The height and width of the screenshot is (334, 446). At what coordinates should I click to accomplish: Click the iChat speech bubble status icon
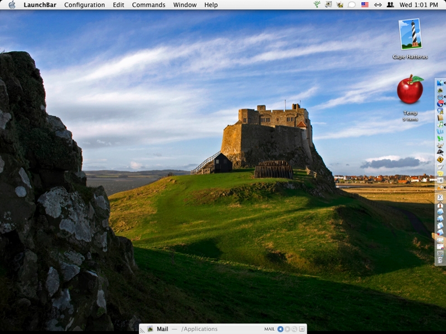tap(352, 4)
